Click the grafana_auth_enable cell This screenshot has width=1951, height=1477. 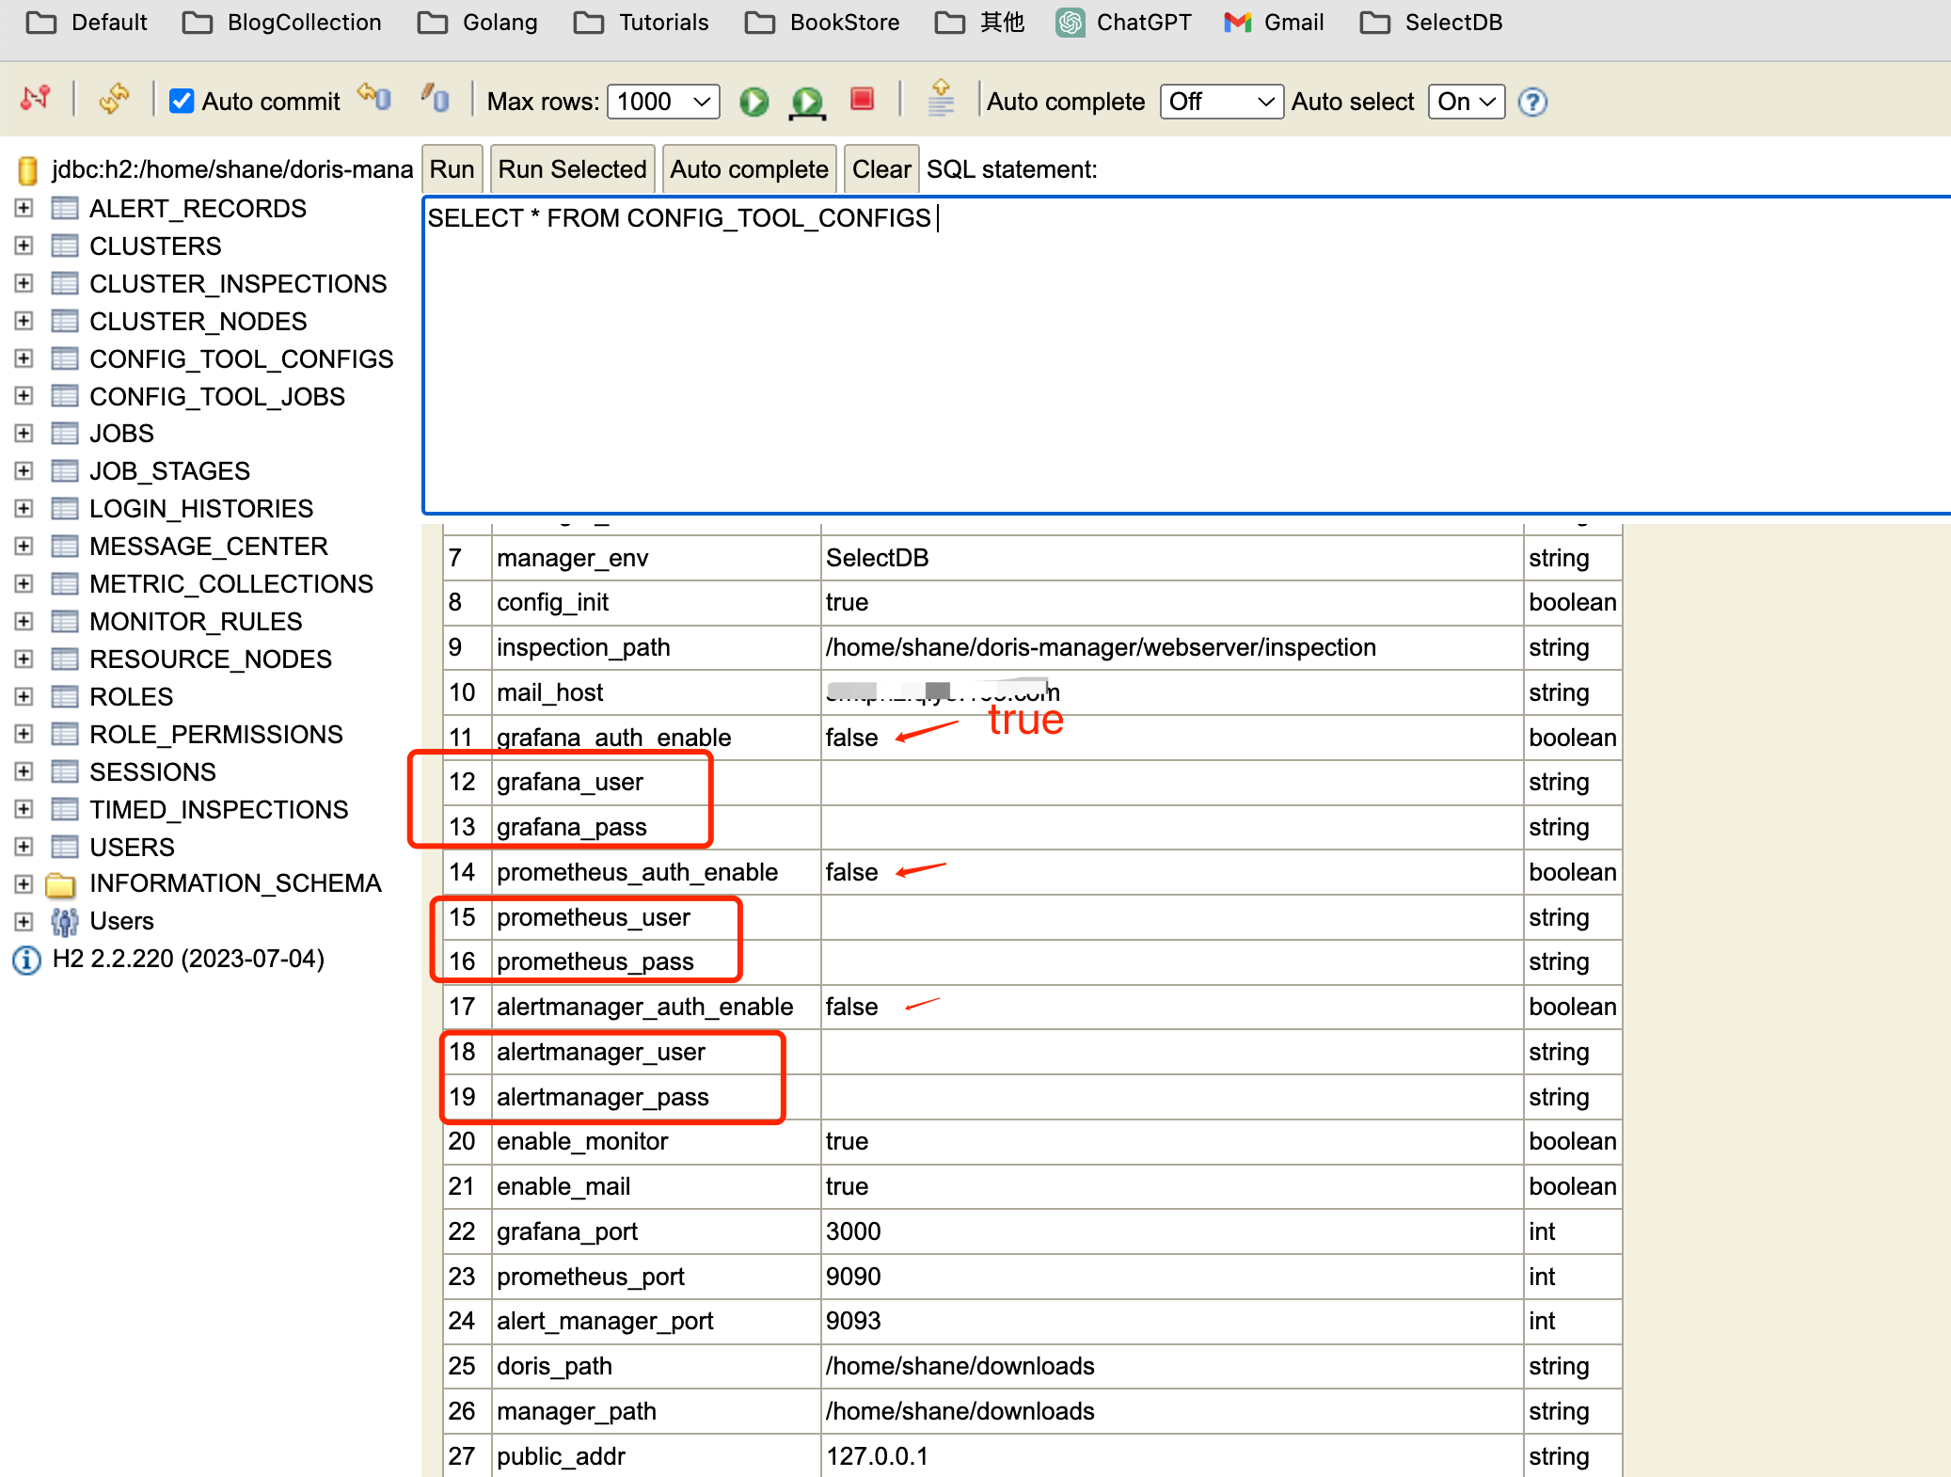656,738
